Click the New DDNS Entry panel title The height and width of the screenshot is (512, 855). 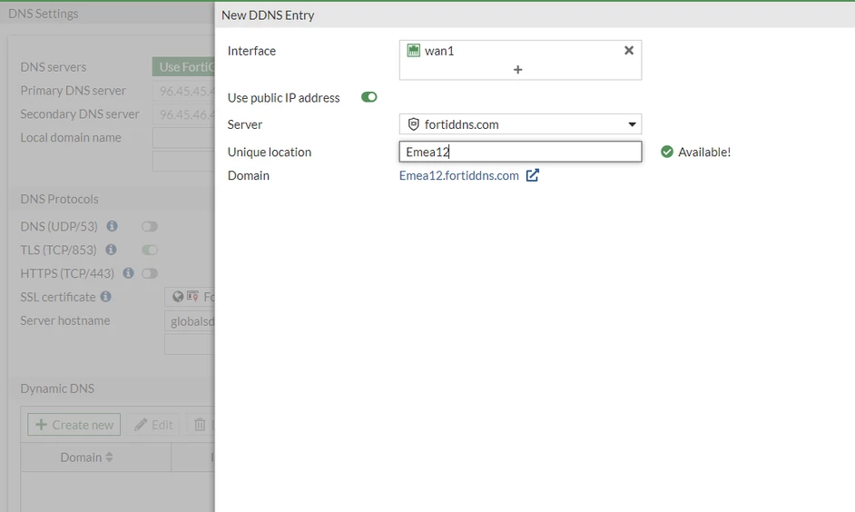click(x=268, y=15)
